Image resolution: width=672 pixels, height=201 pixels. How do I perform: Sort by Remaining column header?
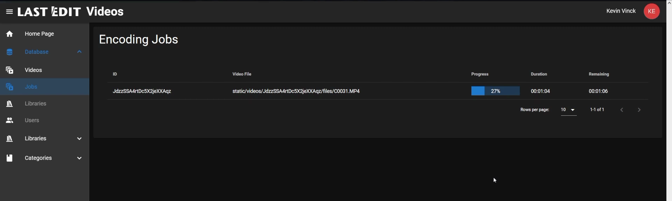tap(598, 74)
